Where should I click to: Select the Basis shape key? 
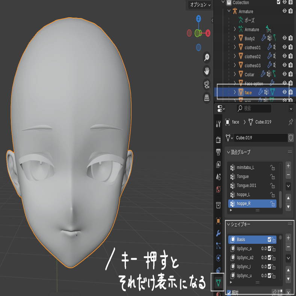tap(252, 240)
